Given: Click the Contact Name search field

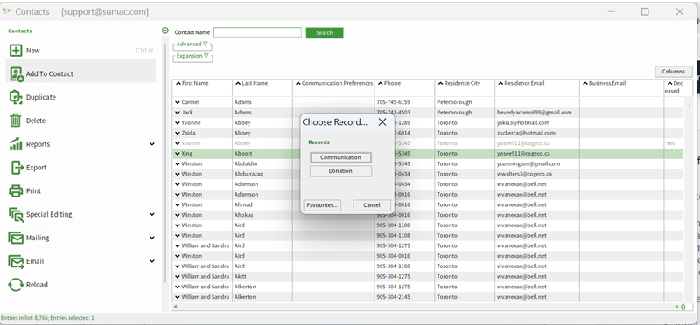Looking at the screenshot, I should pos(257,32).
